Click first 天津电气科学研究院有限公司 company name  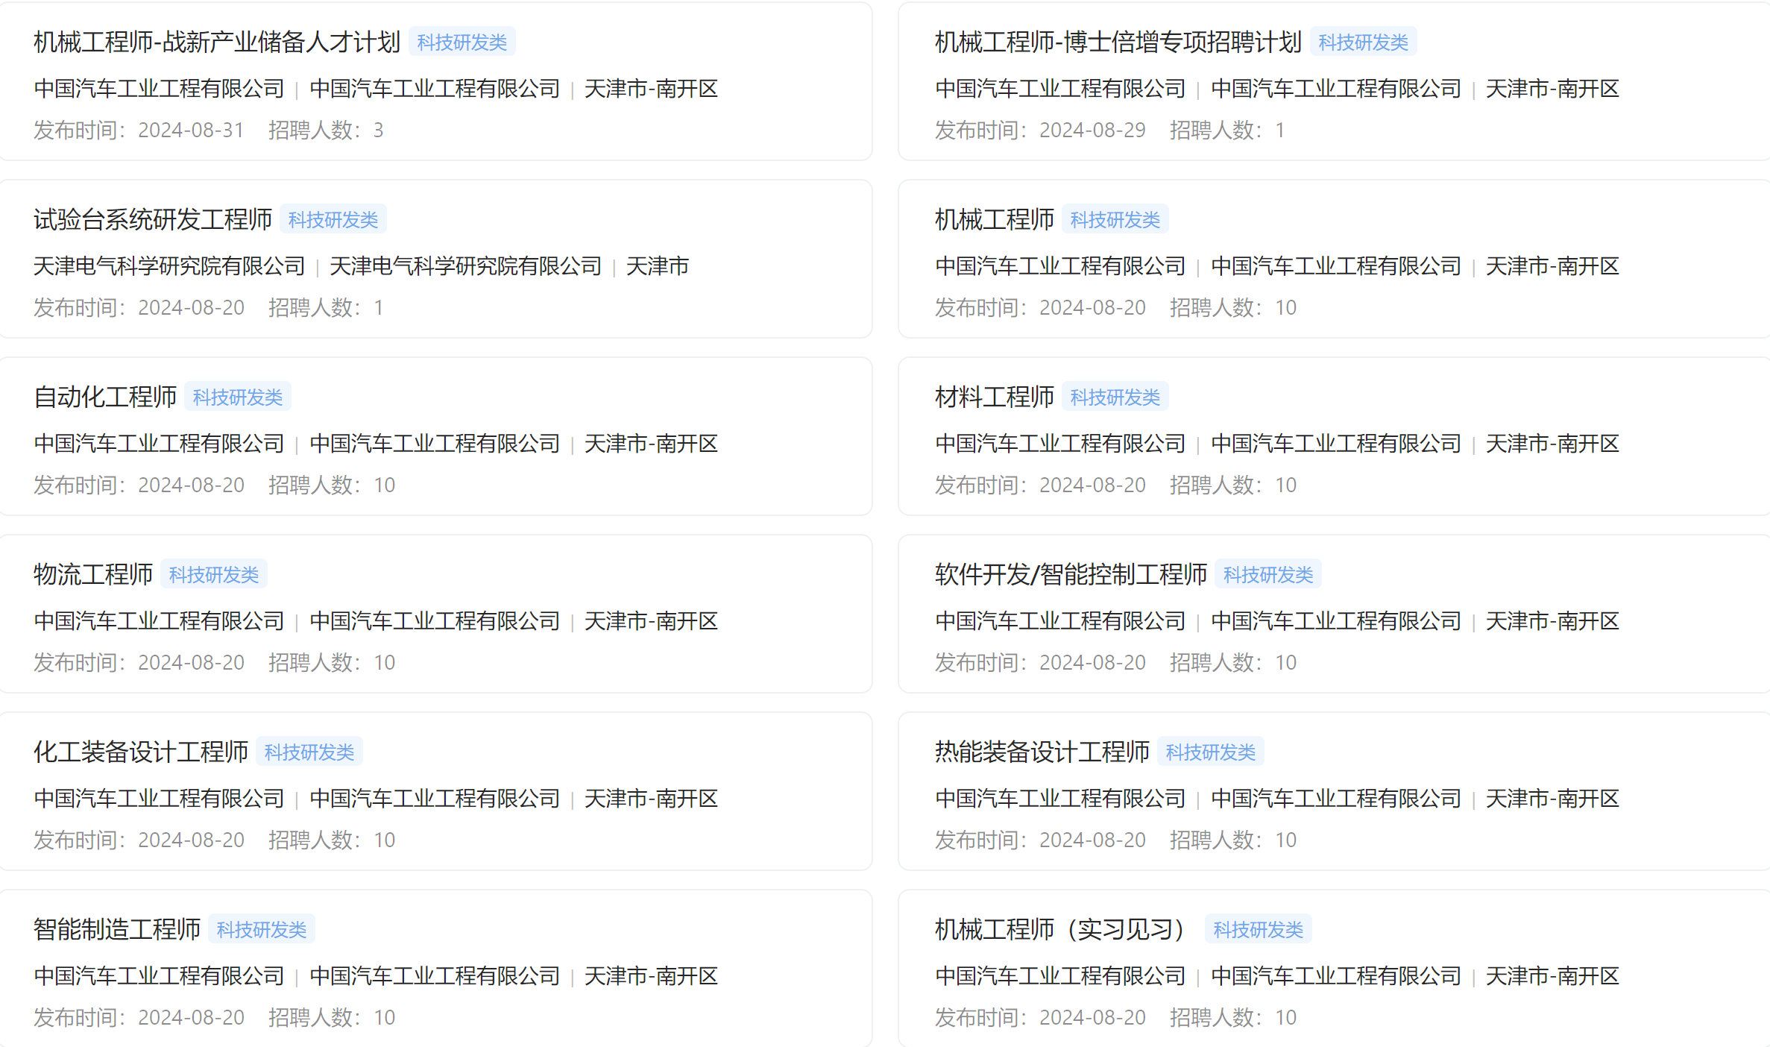tap(169, 266)
